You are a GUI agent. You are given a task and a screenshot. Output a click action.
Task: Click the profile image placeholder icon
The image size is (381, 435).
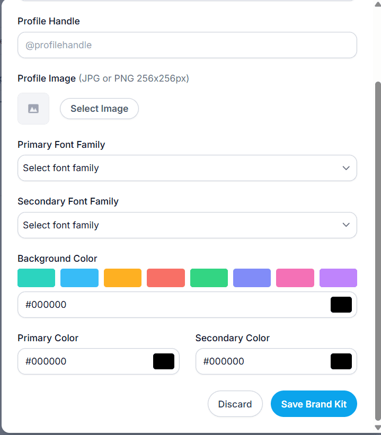(33, 109)
